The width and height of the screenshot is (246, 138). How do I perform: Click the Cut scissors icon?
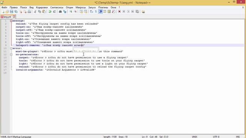[x=35, y=11]
